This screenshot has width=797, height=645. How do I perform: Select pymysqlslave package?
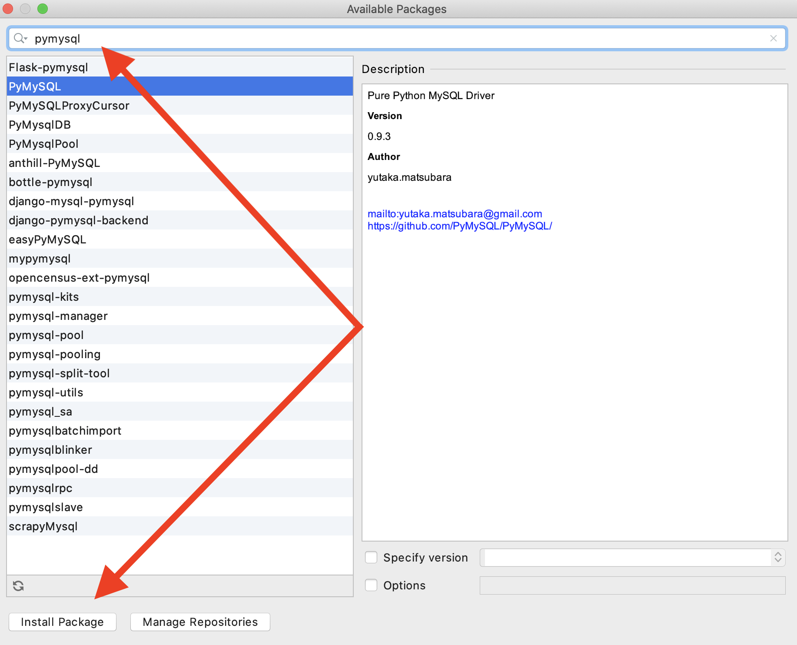coord(180,507)
